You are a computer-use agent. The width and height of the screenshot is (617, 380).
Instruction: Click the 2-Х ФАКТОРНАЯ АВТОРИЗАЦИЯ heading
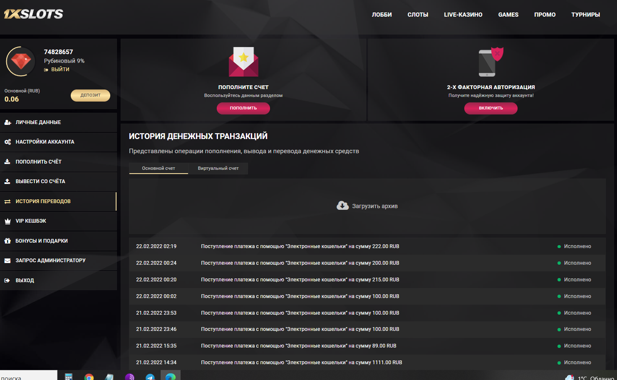point(491,87)
